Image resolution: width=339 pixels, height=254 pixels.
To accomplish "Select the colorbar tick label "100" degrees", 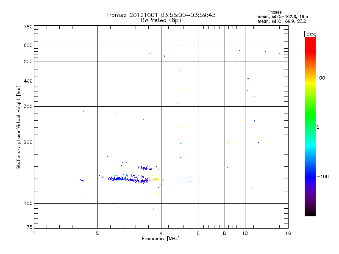I will click(x=321, y=78).
